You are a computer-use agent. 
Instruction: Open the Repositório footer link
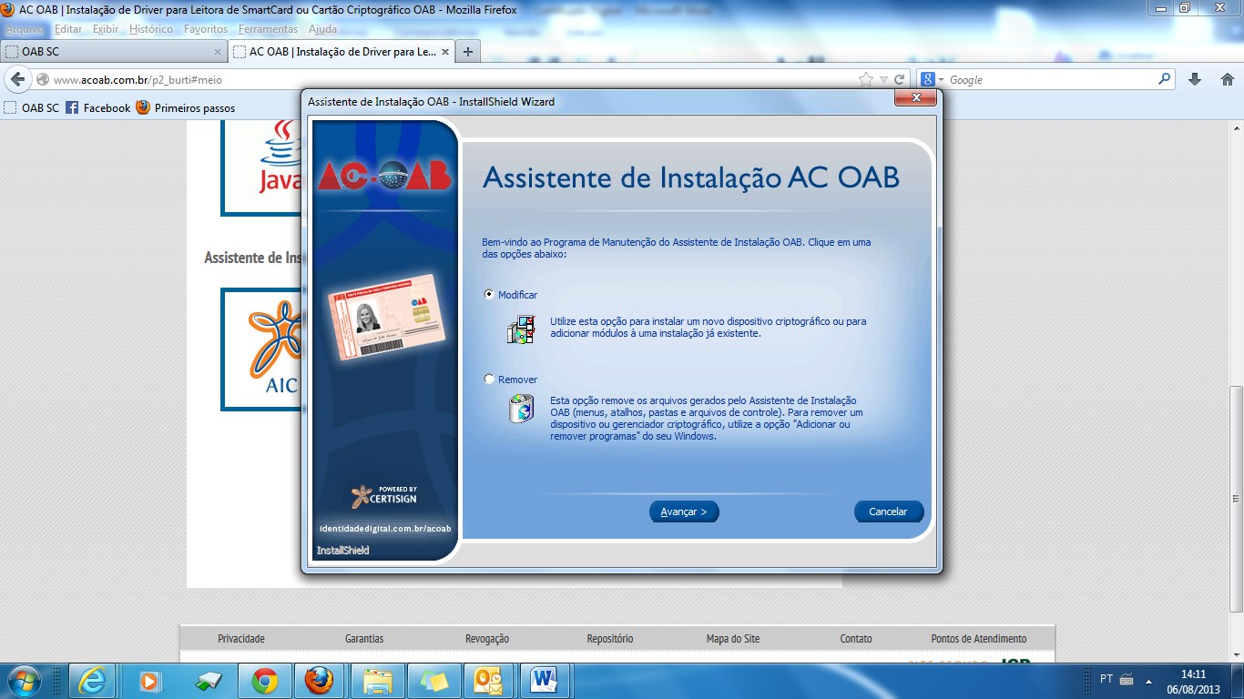point(610,639)
